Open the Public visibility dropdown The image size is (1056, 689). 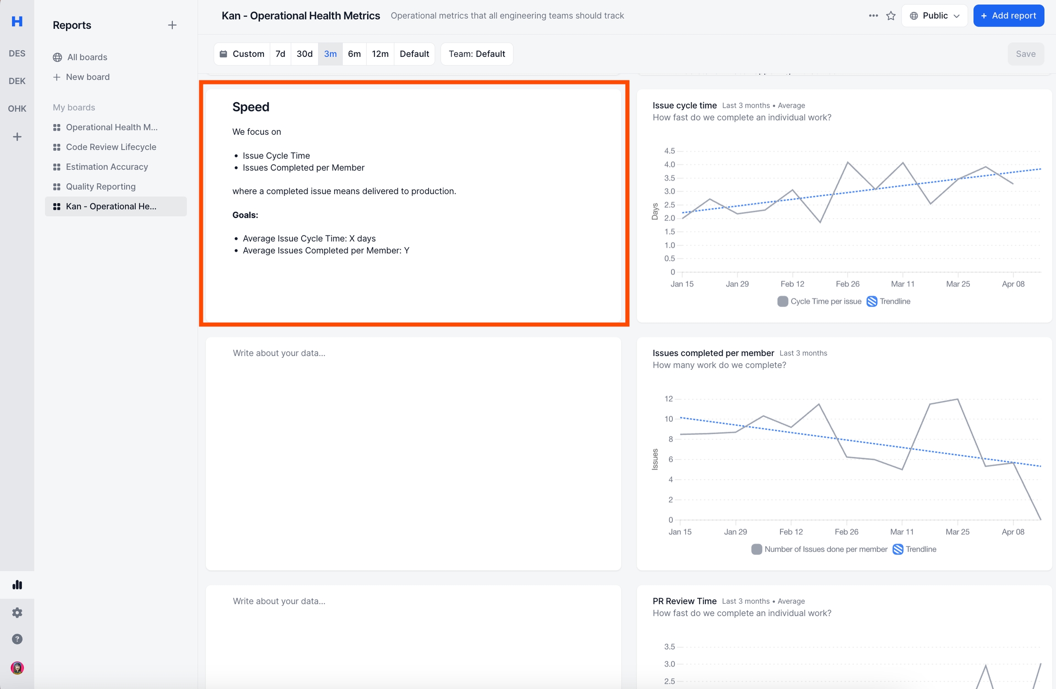tap(934, 16)
